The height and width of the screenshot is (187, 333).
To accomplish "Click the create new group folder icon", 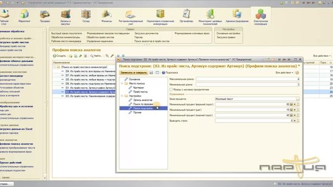I will click(71, 56).
